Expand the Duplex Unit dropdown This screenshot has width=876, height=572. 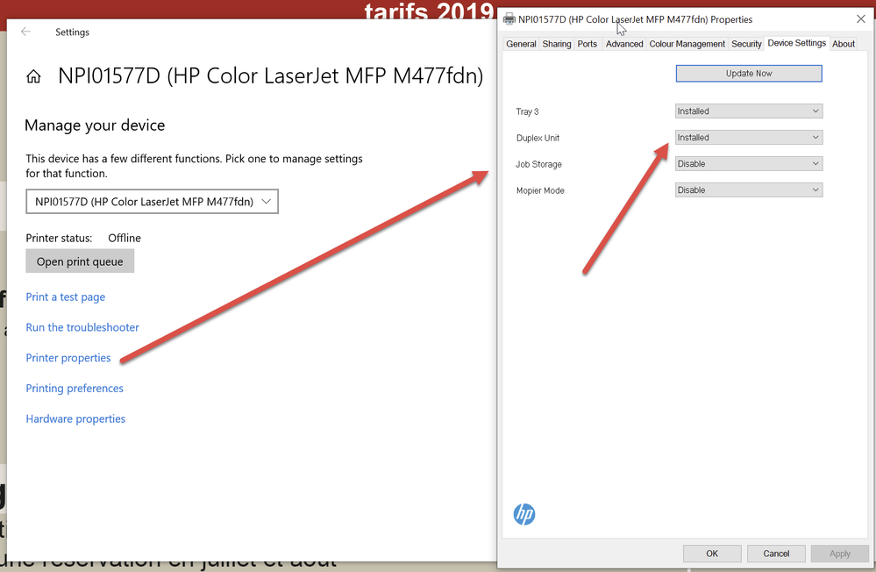[x=749, y=138]
